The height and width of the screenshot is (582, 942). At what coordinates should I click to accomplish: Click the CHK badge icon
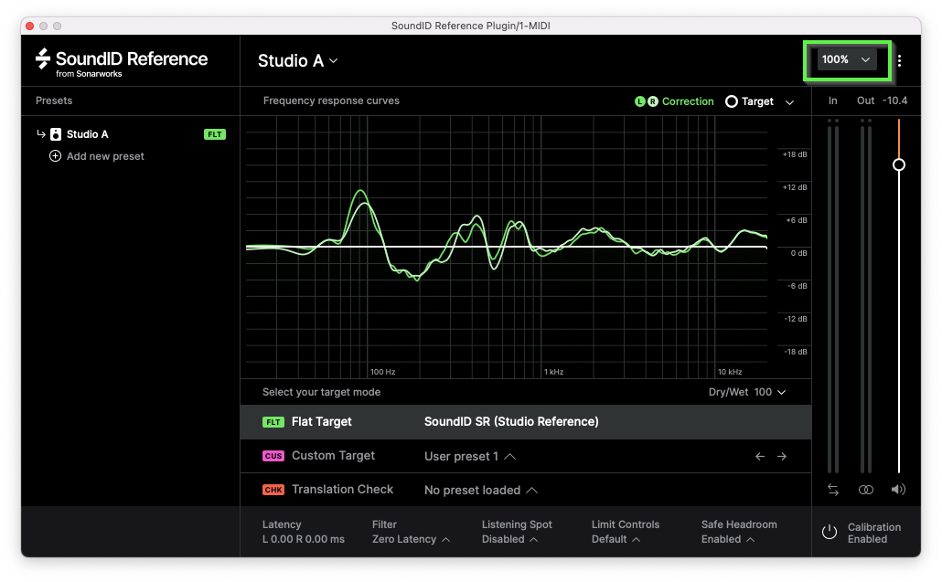click(273, 490)
